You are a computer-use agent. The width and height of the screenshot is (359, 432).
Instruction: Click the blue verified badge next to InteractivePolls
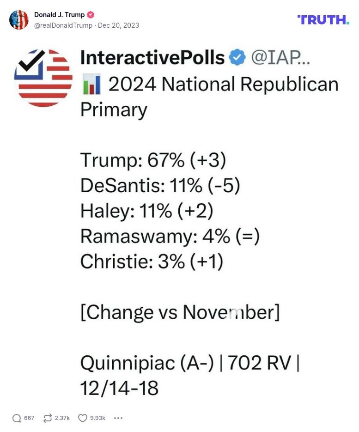pos(238,58)
